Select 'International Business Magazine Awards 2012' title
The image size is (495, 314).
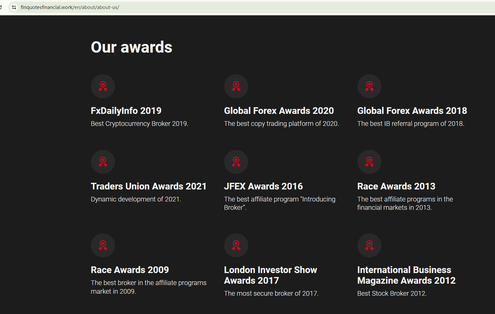click(x=406, y=275)
